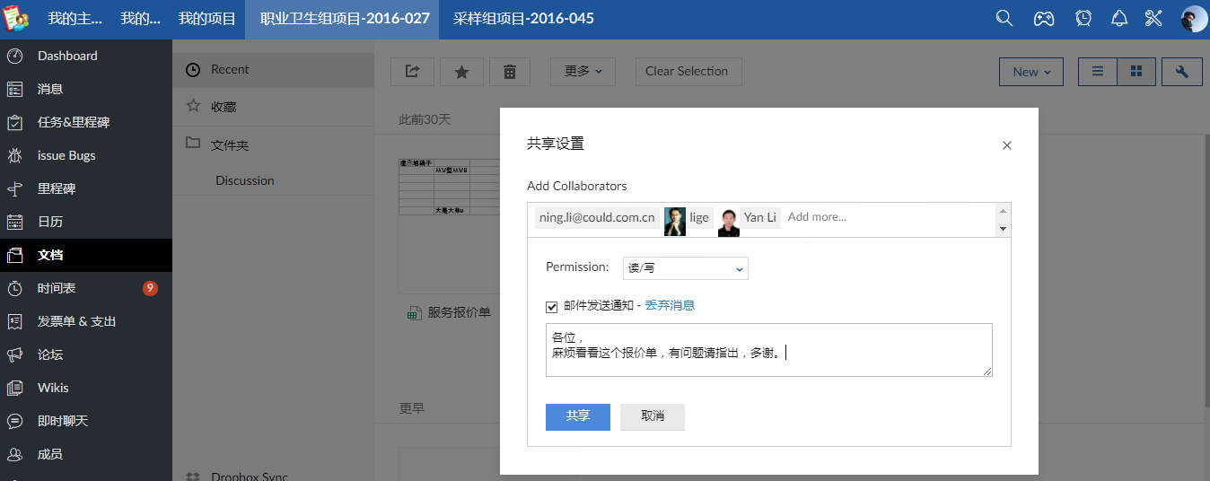The height and width of the screenshot is (481, 1210).
Task: Expand the New dropdown button
Action: coord(1030,72)
